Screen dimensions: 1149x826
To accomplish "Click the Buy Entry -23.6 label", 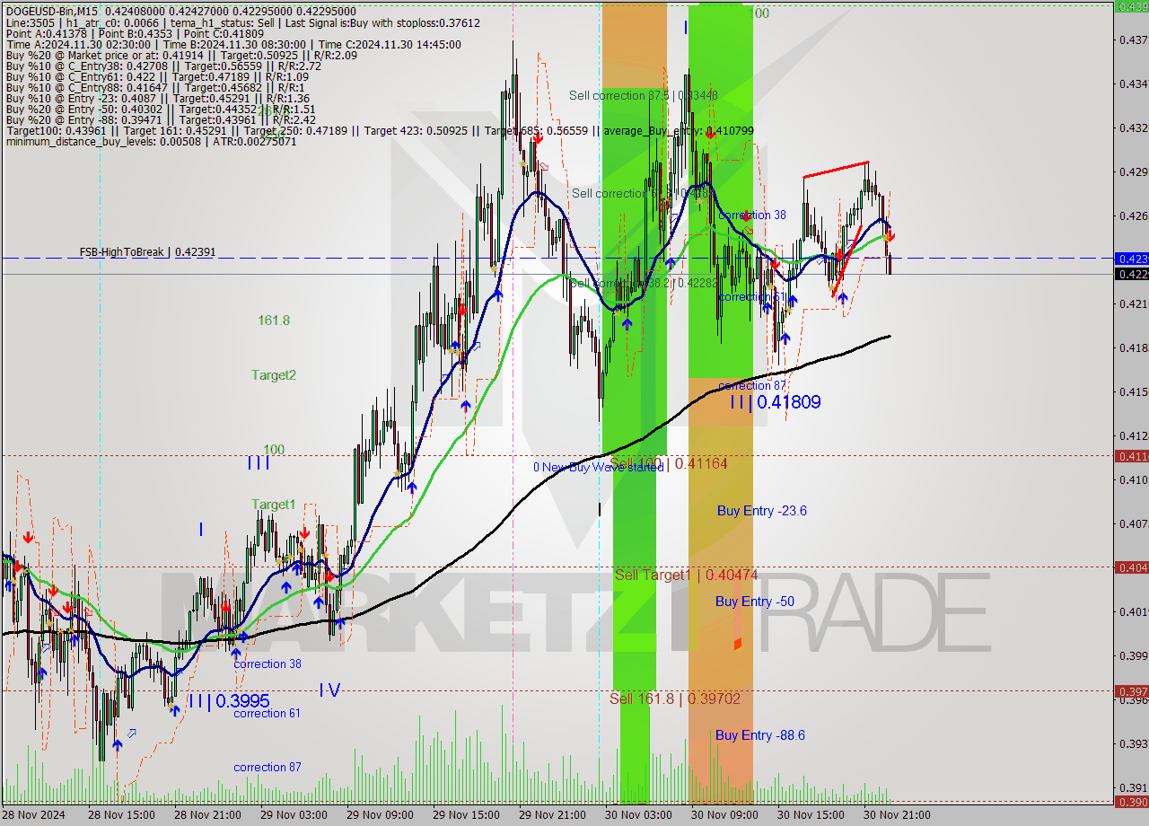I will point(761,510).
